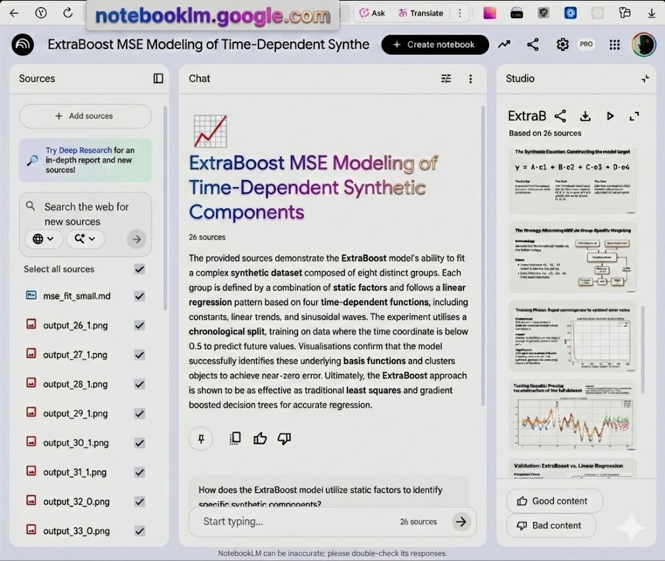
Task: Pin the summary response to notes
Action: click(201, 439)
